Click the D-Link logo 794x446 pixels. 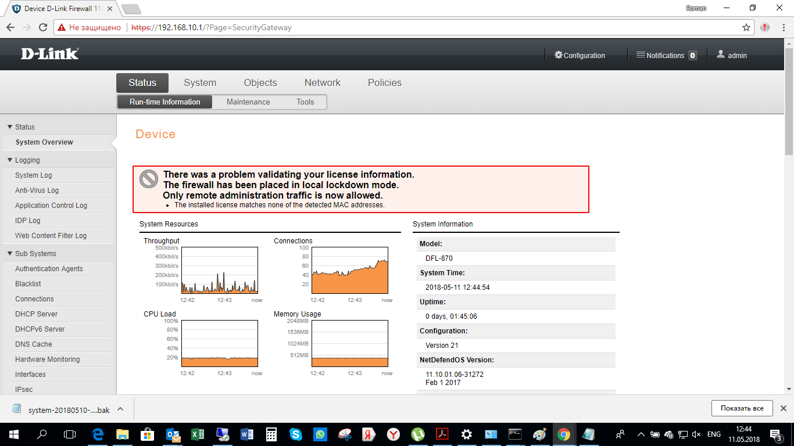pos(49,54)
